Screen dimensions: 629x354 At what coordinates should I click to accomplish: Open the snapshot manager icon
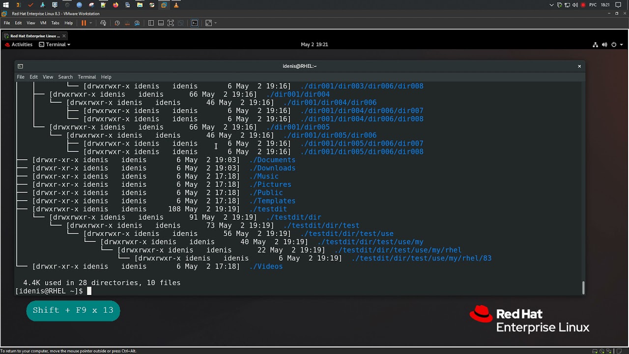coord(137,23)
